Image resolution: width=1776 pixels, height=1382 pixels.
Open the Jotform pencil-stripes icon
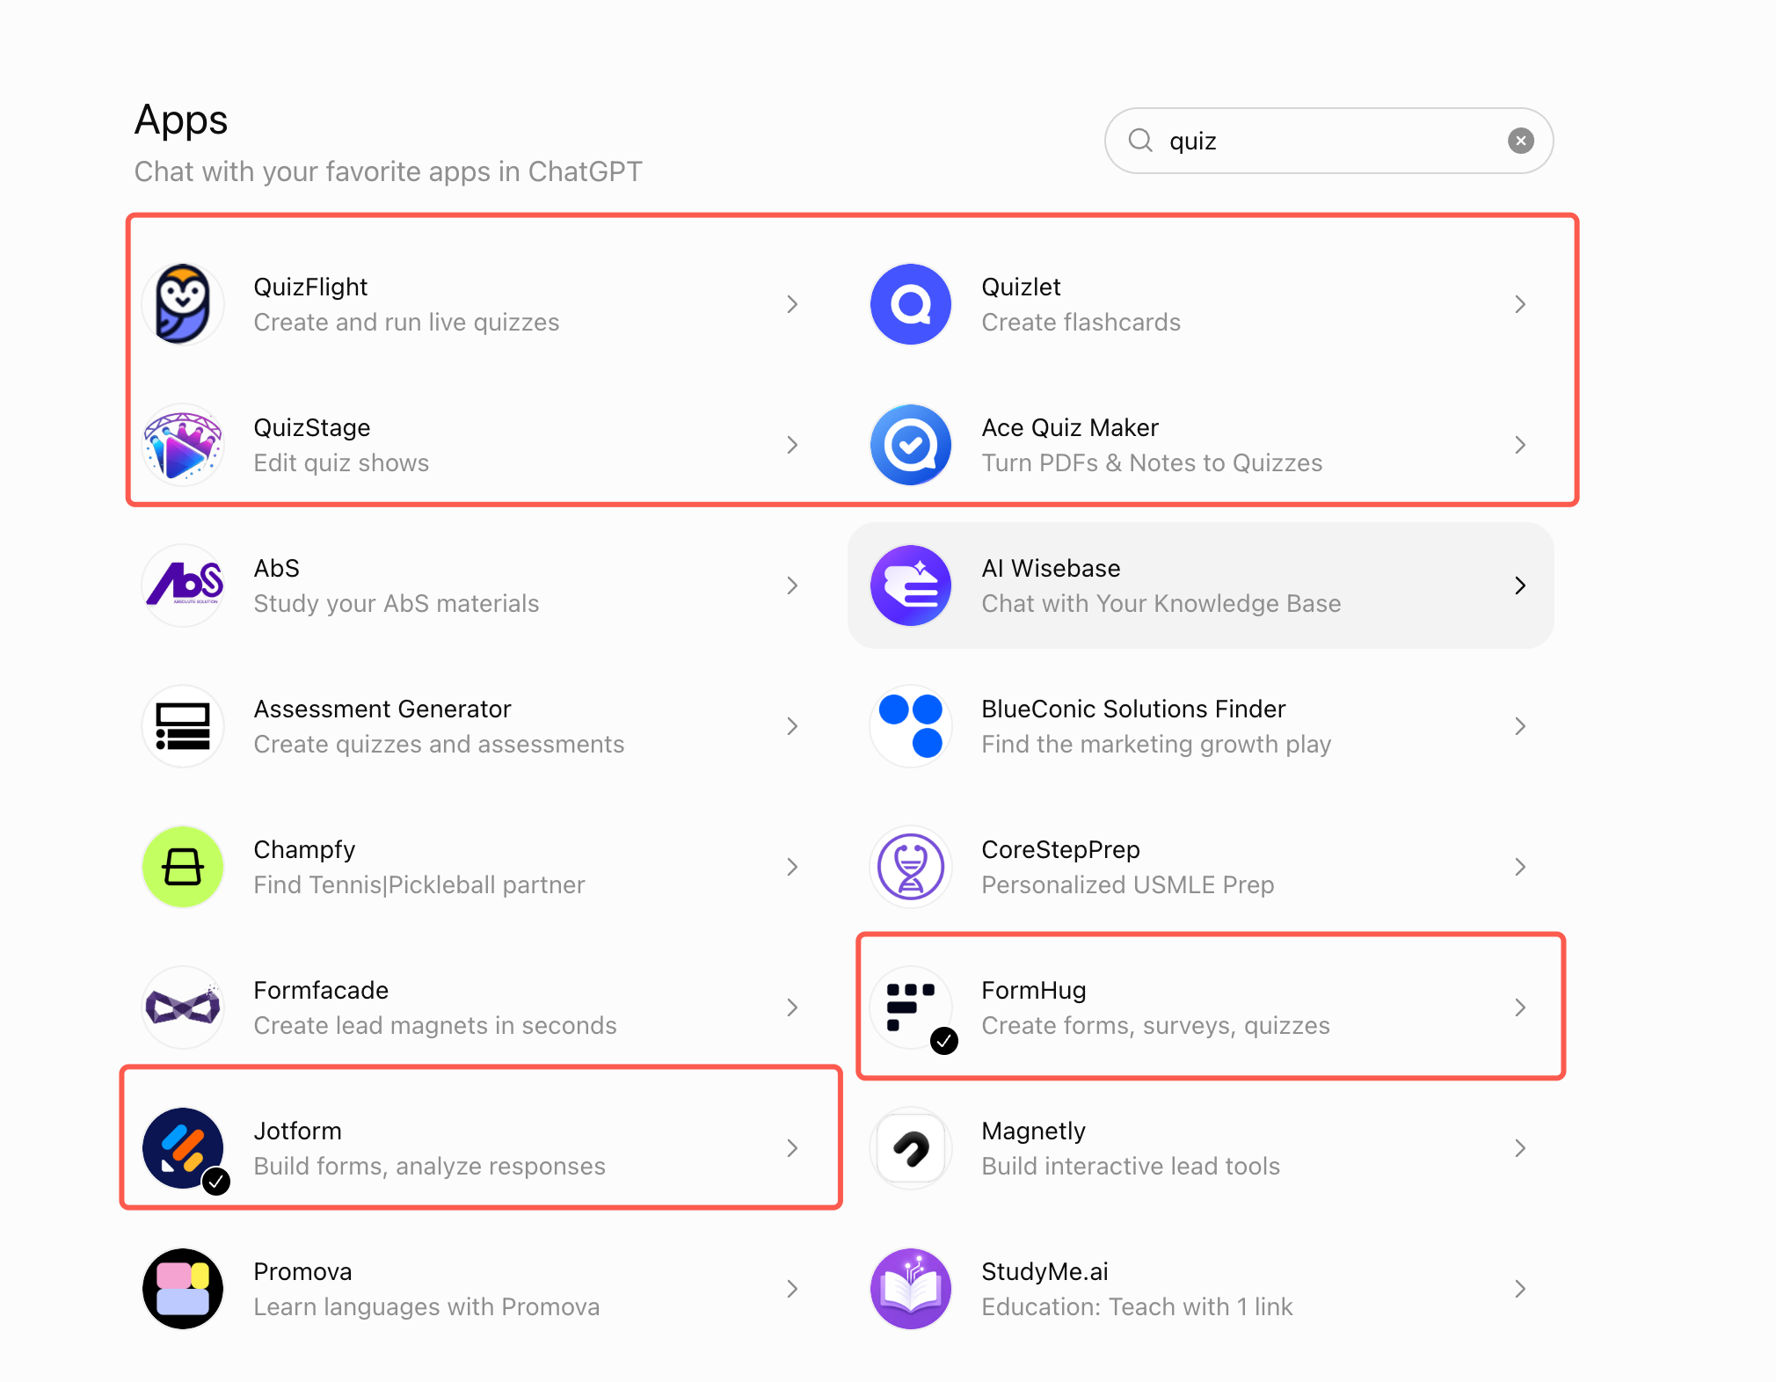[x=183, y=1148]
